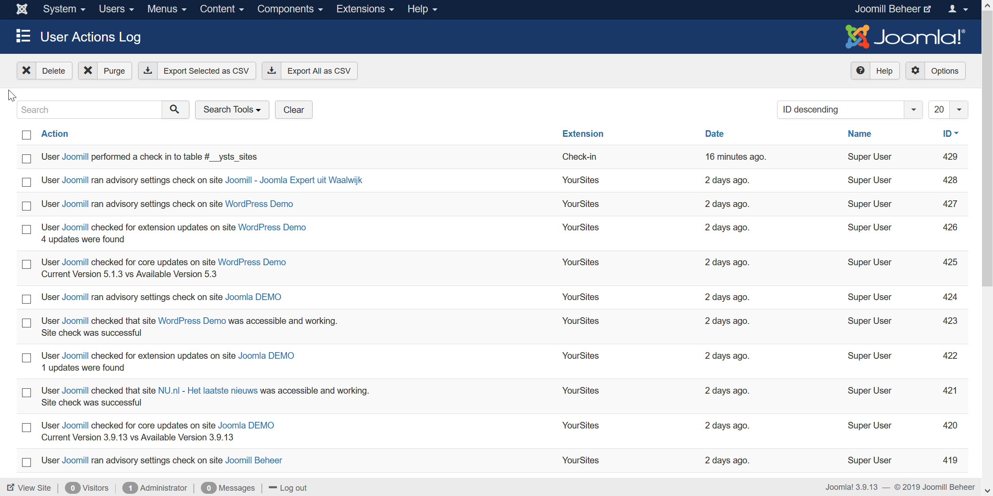Expand the Search Tools dropdown

pyautogui.click(x=232, y=109)
